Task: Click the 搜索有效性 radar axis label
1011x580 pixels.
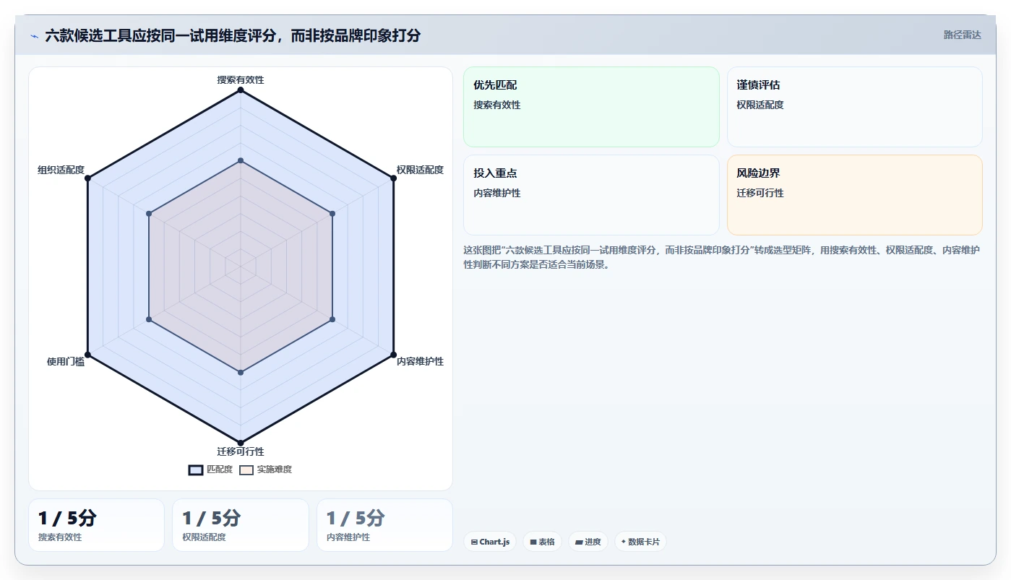Action: (241, 79)
